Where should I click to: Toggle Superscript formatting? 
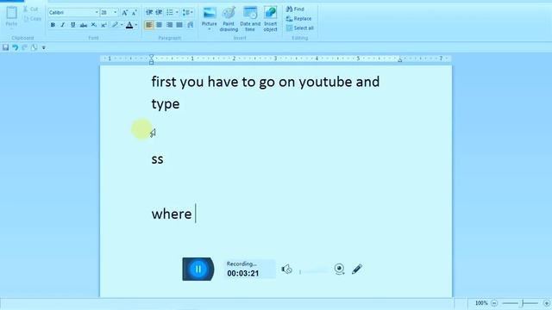(x=103, y=25)
